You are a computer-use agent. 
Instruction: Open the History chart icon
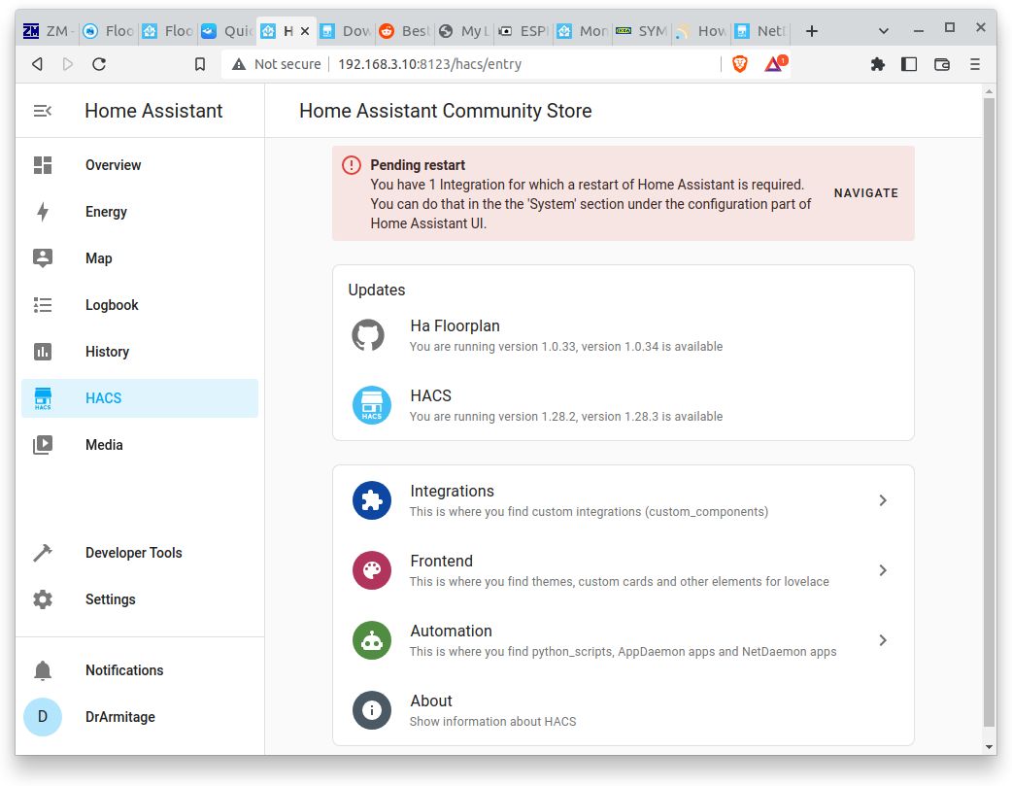coord(43,352)
